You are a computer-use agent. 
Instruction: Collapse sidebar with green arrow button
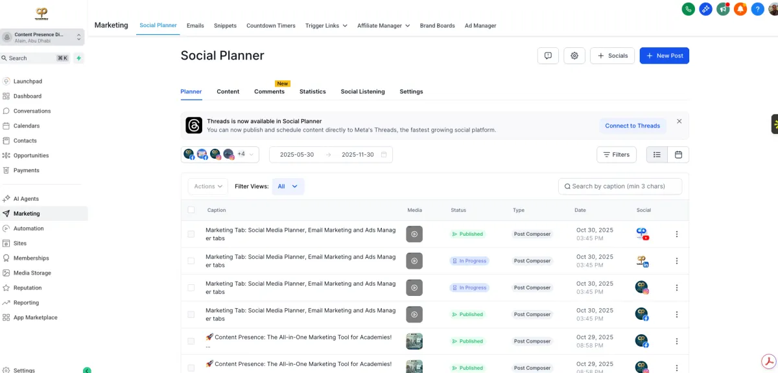point(87,370)
